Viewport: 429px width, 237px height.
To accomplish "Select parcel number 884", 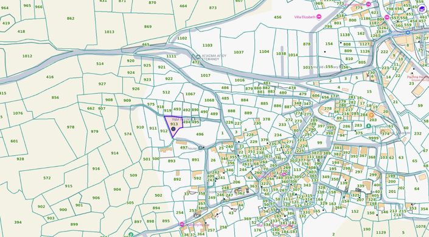I will (245, 100).
